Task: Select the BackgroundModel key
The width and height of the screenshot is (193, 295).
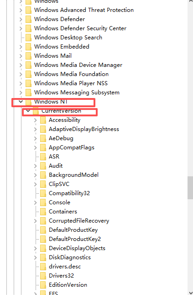Action: point(73,175)
